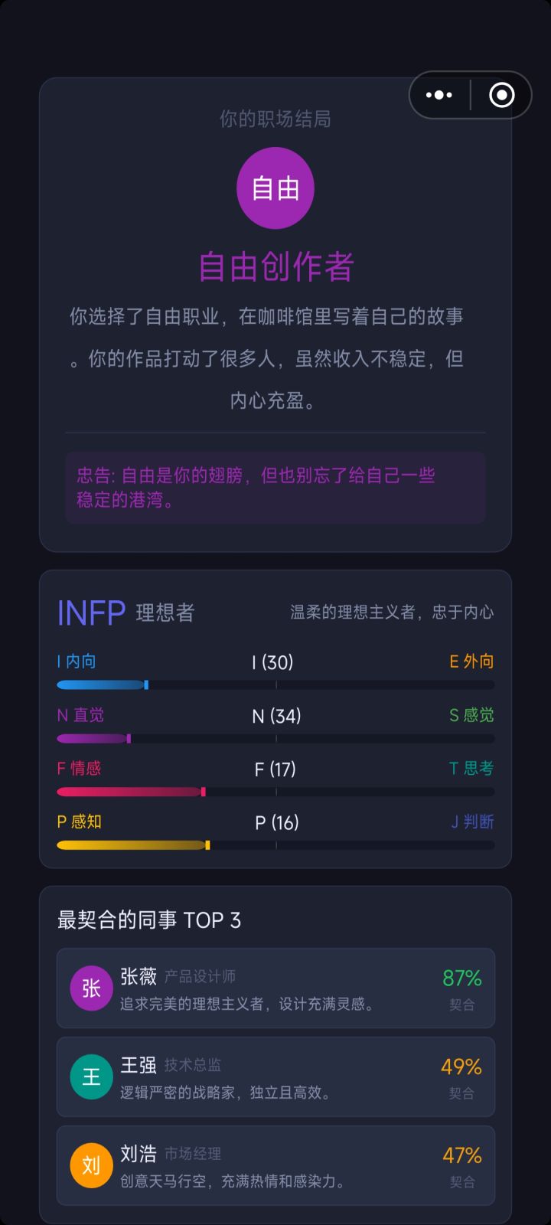Viewport: 551px width, 1225px height.
Task: Tap 张薇's purple avatar circle
Action: 91,988
